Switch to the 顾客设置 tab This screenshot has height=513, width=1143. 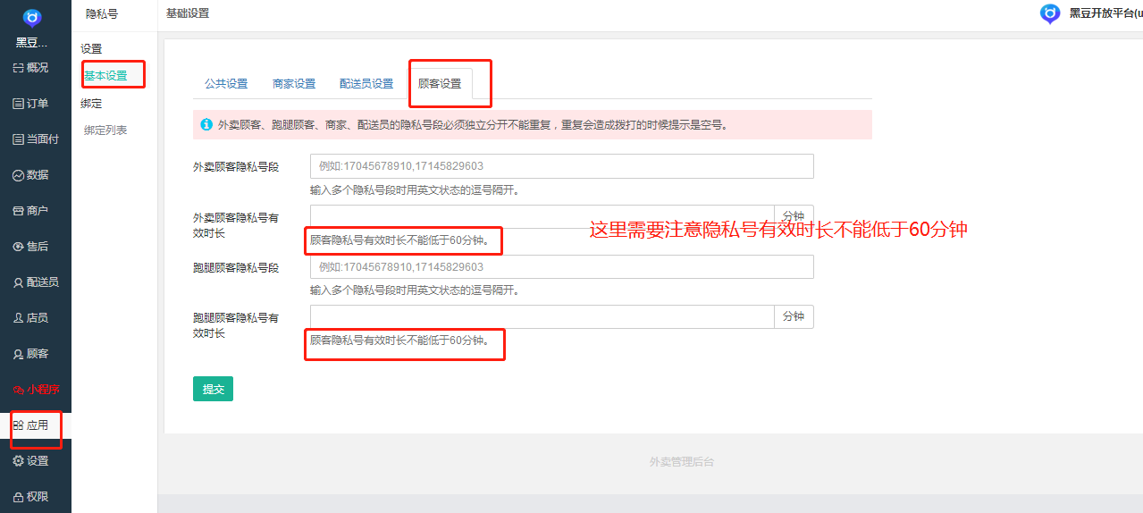440,84
